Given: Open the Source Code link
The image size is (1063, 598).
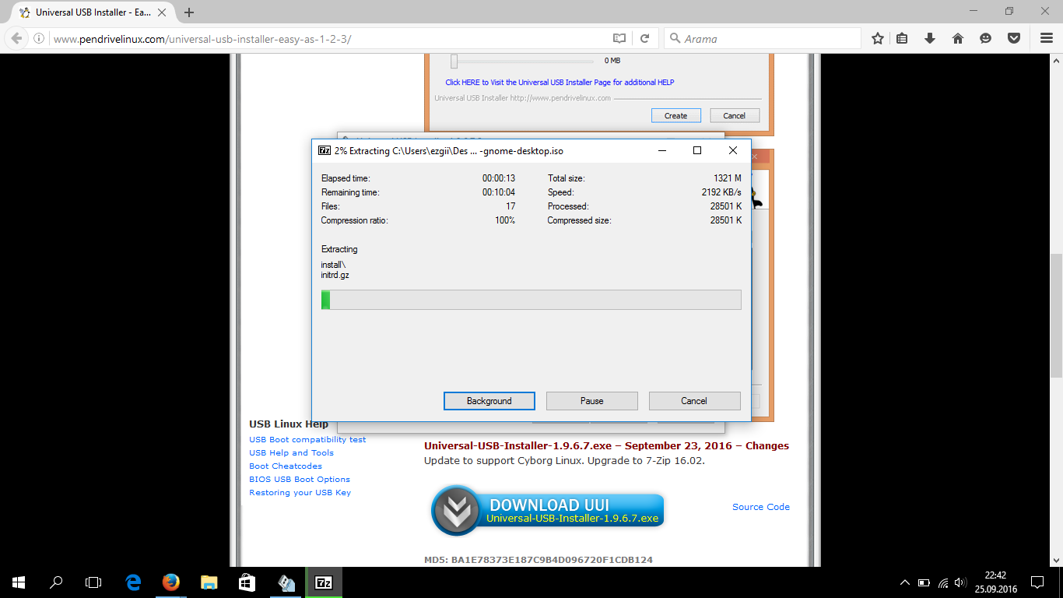Looking at the screenshot, I should pyautogui.click(x=761, y=507).
